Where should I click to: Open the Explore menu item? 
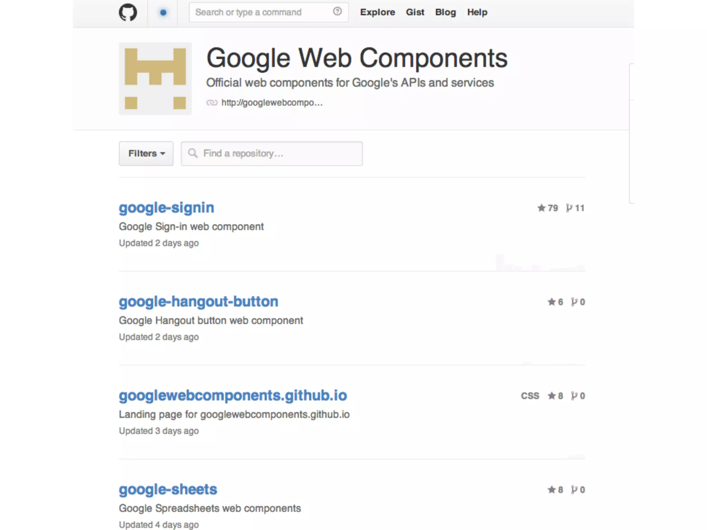point(377,12)
